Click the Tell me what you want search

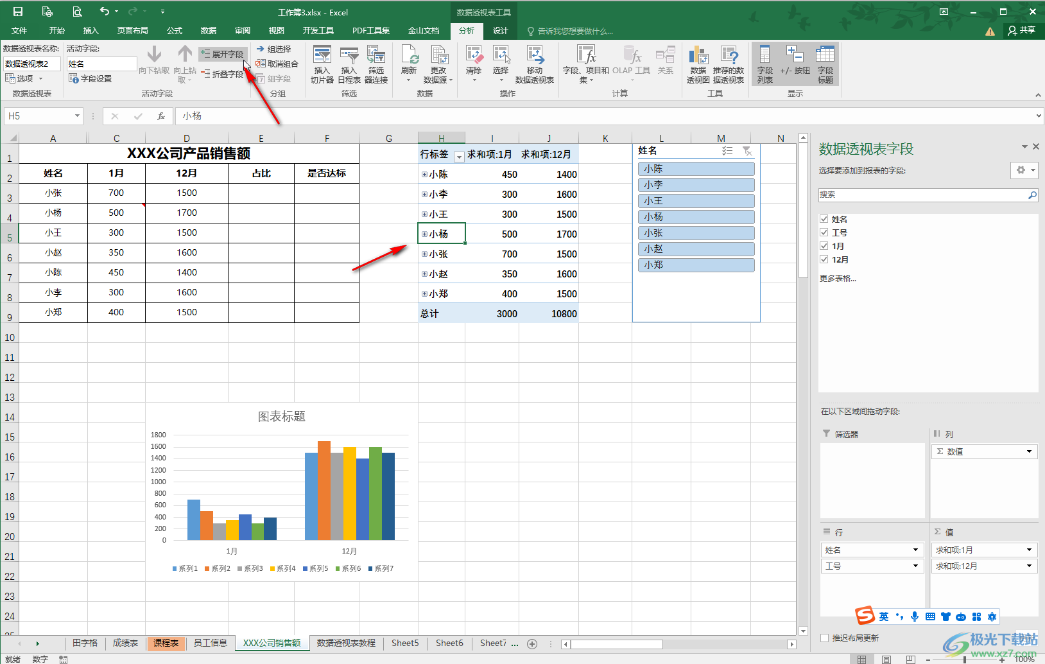[x=570, y=31]
